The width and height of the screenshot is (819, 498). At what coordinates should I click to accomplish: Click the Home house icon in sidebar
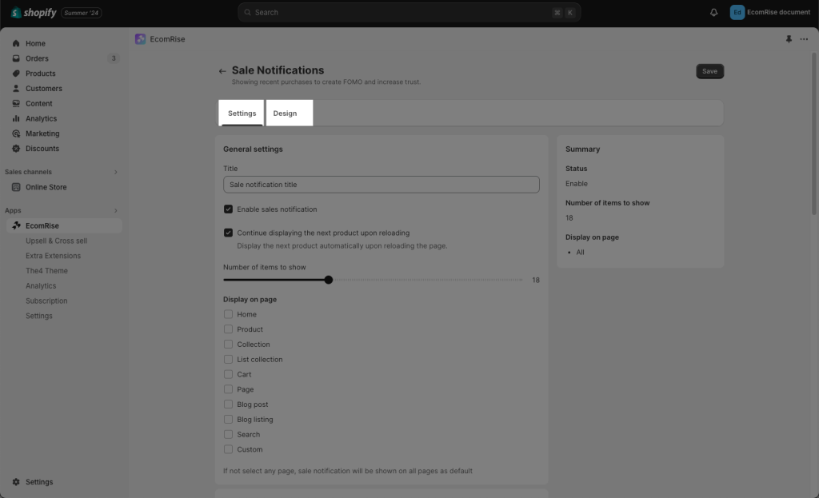point(16,43)
